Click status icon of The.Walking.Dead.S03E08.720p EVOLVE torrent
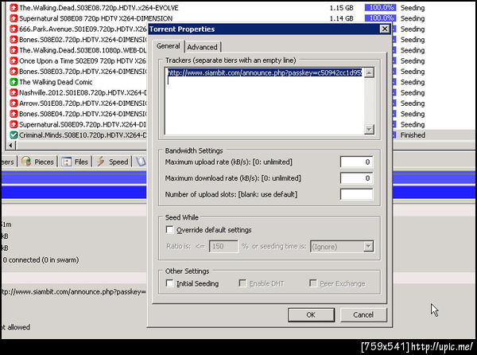477x355 pixels. tap(14, 8)
